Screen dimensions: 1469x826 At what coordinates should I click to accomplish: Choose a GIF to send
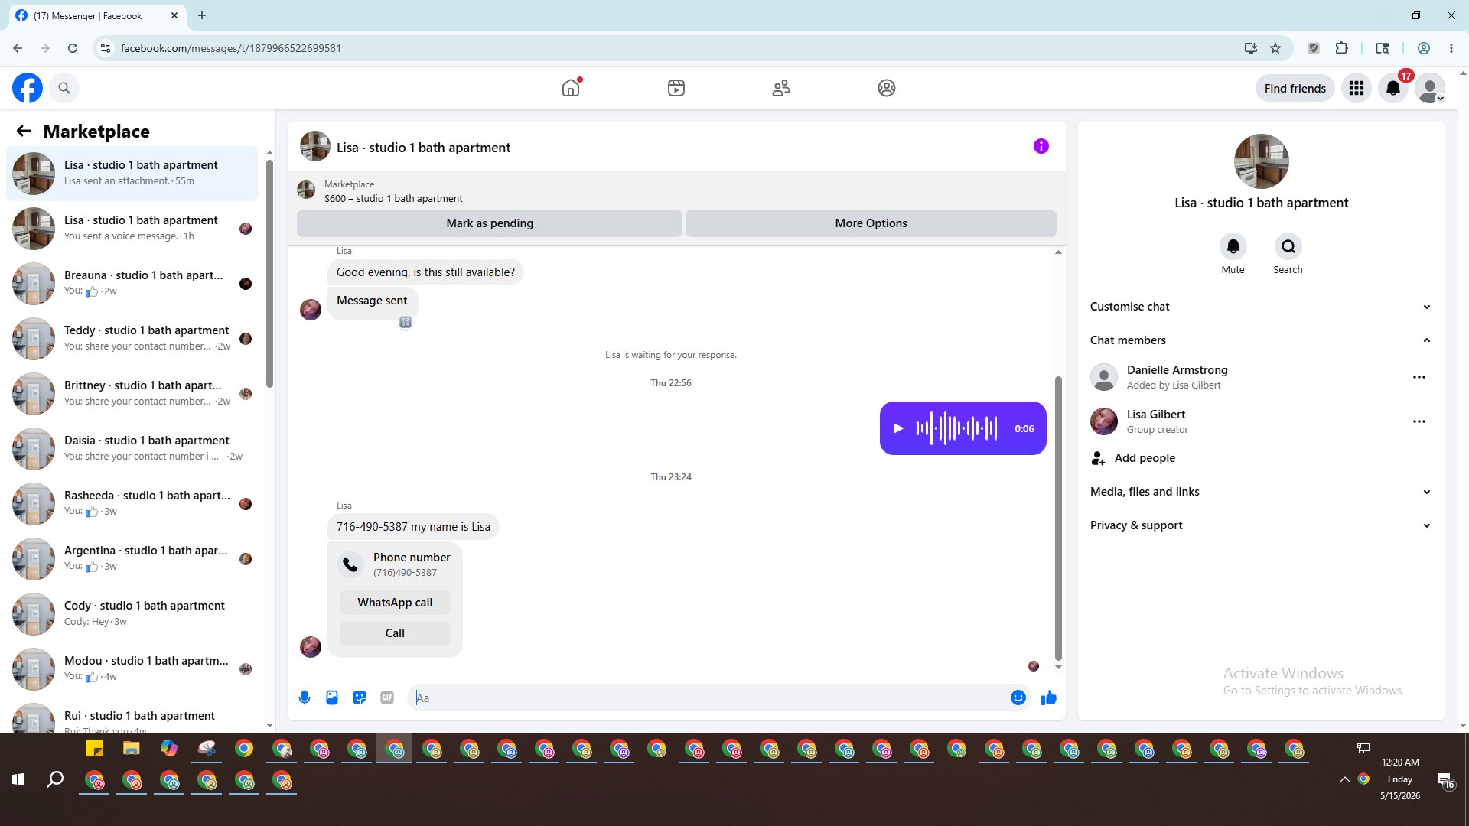pos(387,698)
